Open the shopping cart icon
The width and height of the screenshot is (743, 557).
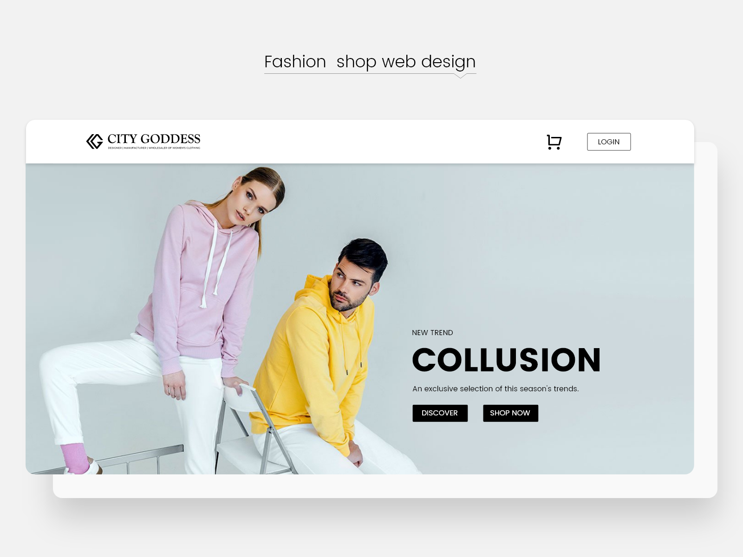(554, 142)
